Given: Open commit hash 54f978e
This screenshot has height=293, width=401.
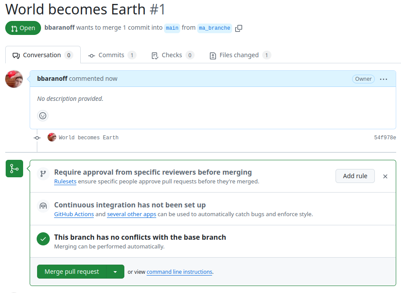Looking at the screenshot, I should (x=385, y=138).
